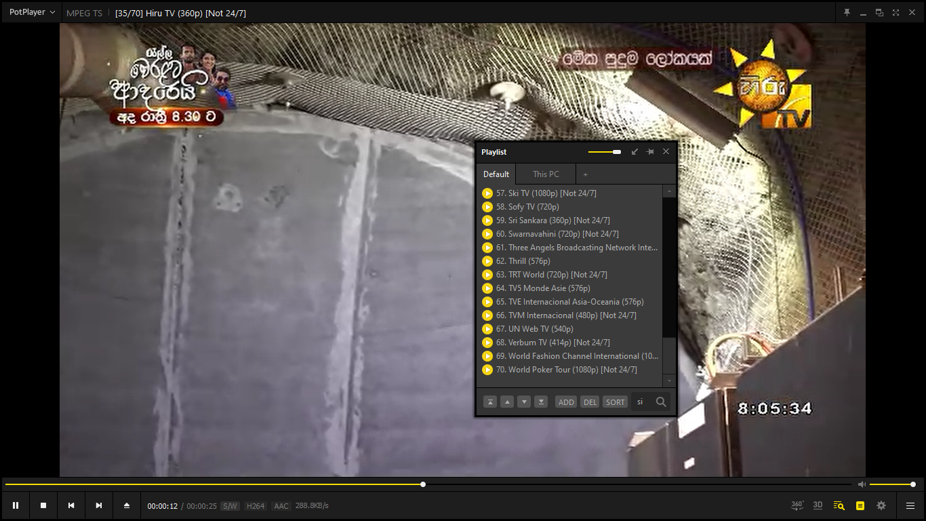926x521 pixels.
Task: Focus the playlist search field
Action: [x=642, y=402]
